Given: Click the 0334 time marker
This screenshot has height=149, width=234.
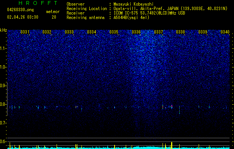Looking at the screenshot, I should pyautogui.click(x=92, y=32).
